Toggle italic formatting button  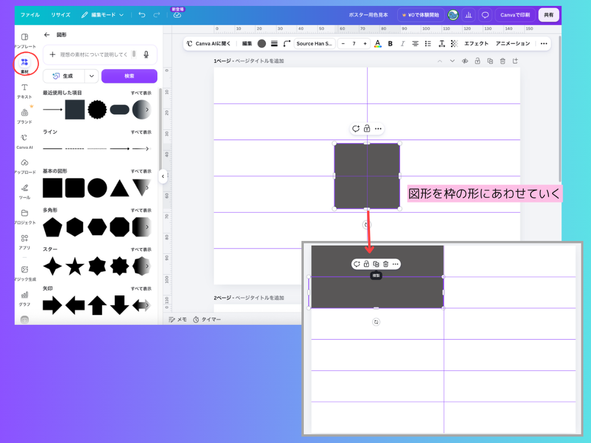(x=402, y=44)
